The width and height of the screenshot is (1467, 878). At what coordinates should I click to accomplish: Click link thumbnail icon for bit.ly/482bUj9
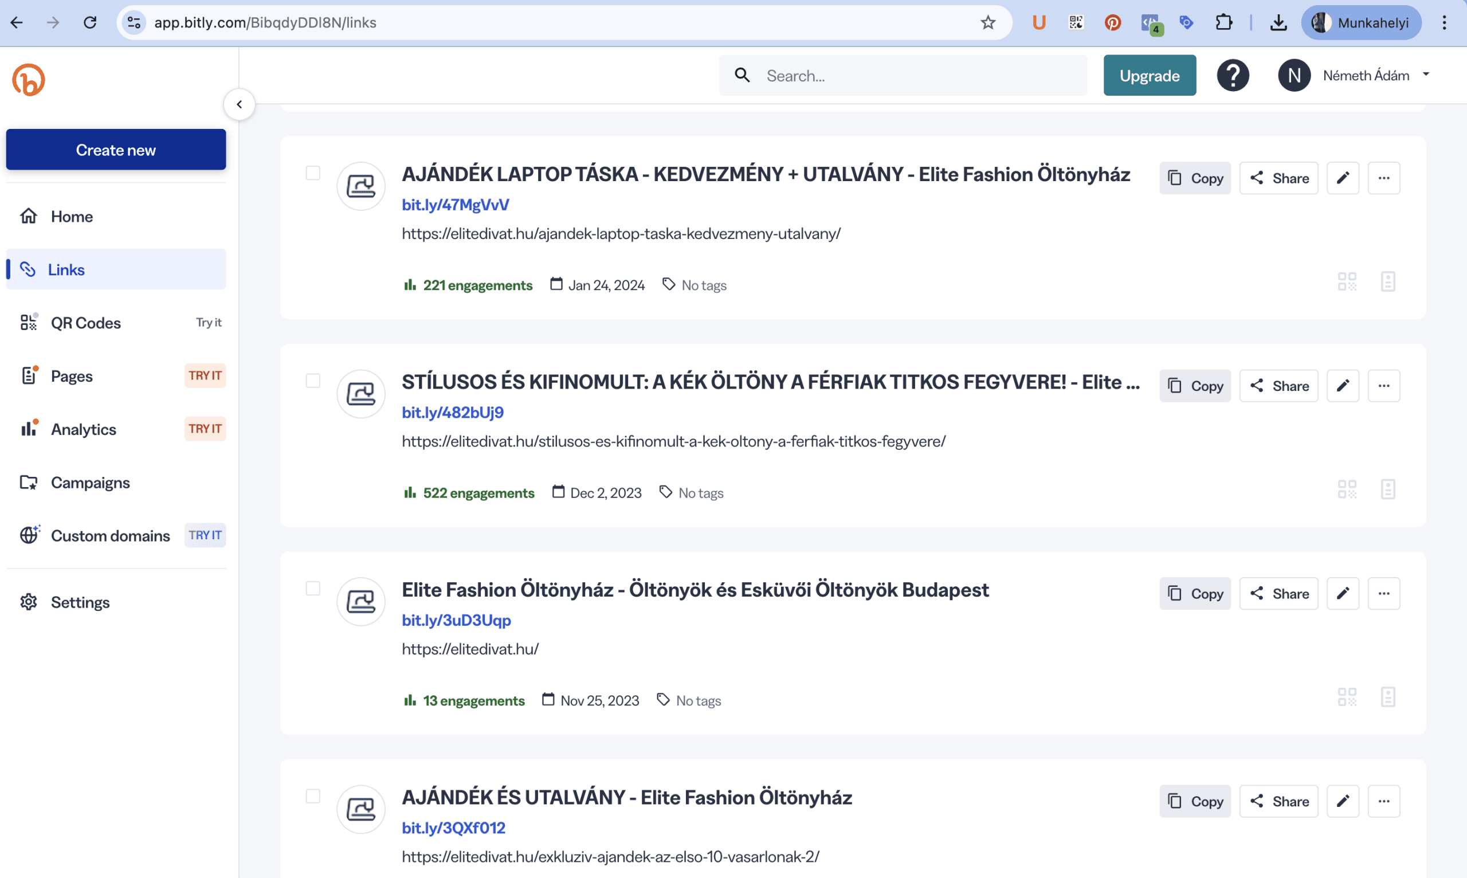(361, 394)
